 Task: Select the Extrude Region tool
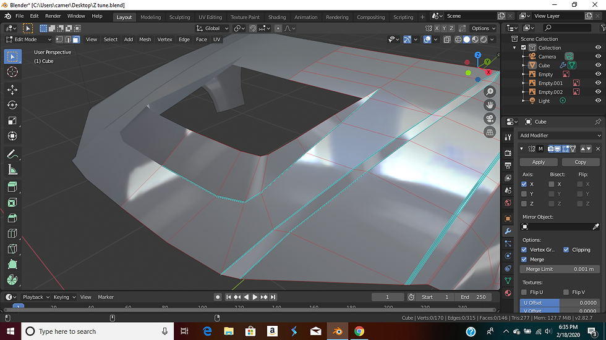(x=12, y=188)
